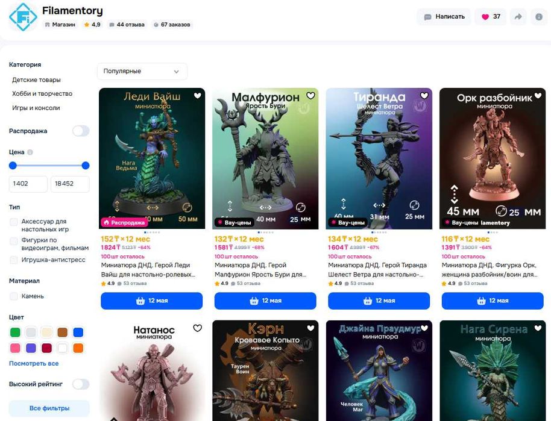Click 67 заказов orders indicator
551x421 pixels.
click(x=172, y=25)
